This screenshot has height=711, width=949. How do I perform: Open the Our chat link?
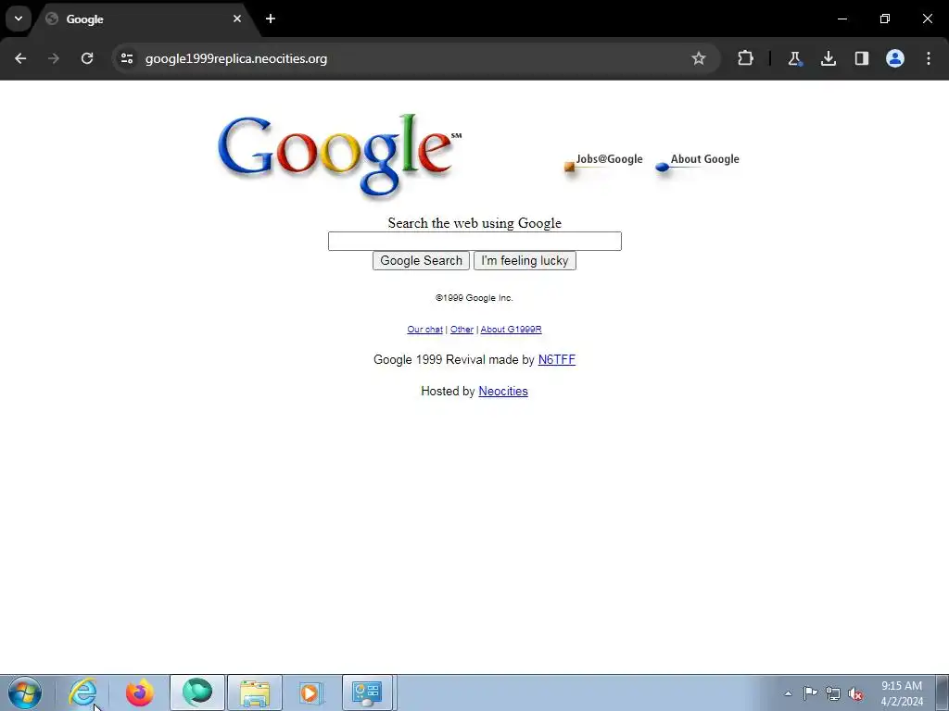pyautogui.click(x=424, y=330)
